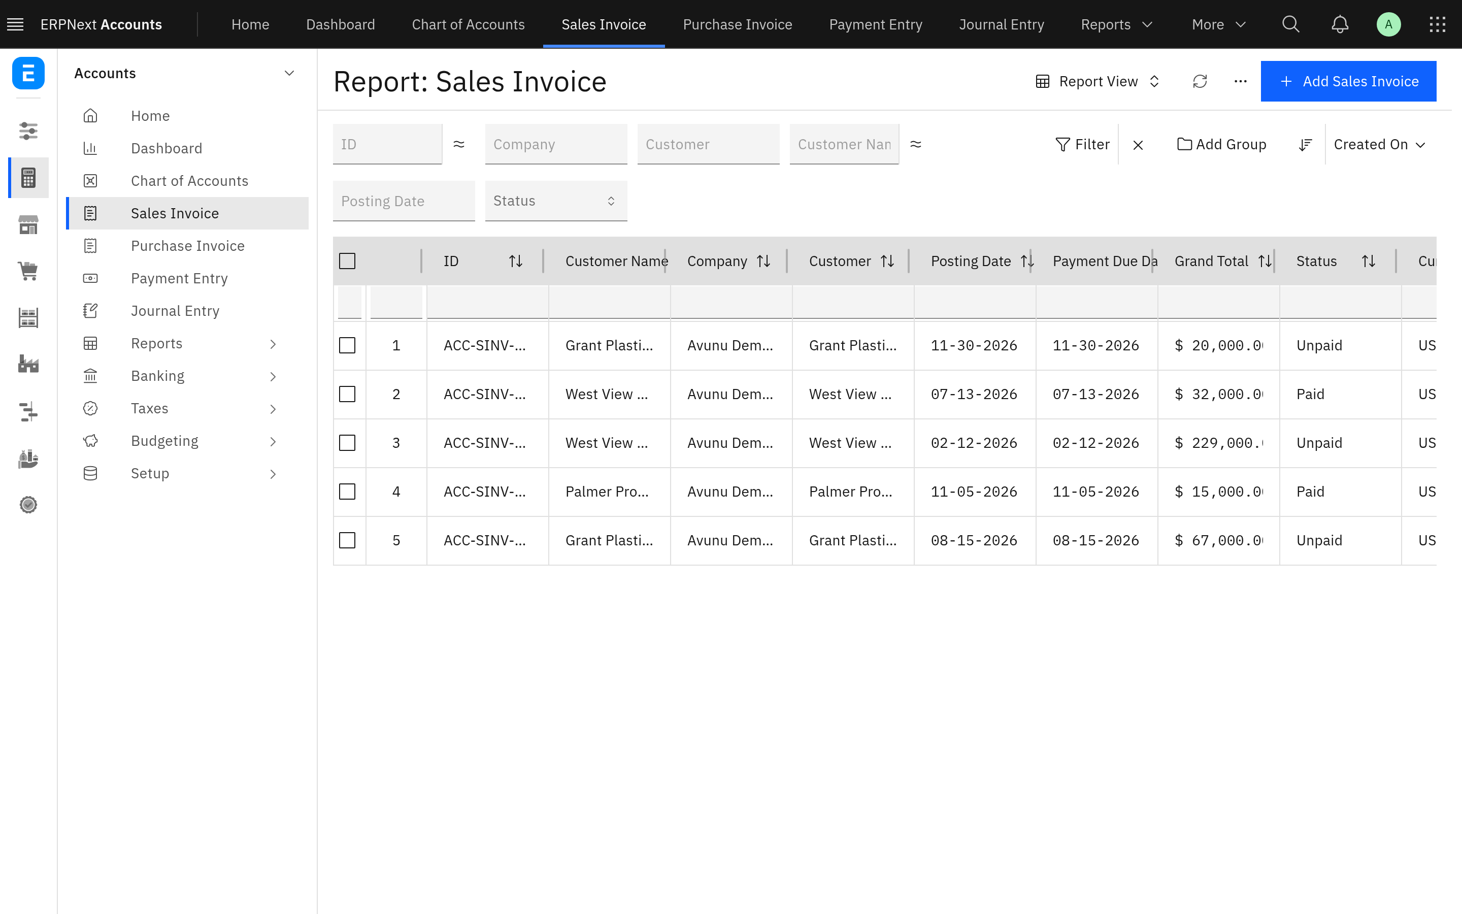Open the More menu in top bar
The height and width of the screenshot is (914, 1462).
(x=1218, y=24)
